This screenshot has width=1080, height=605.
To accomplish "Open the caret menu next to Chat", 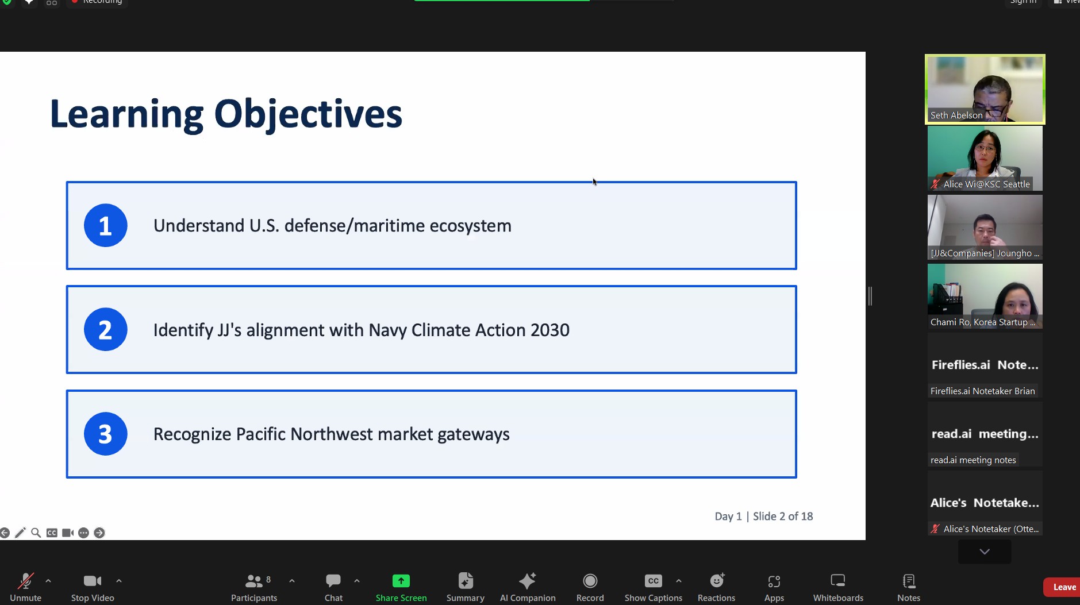I will [x=357, y=581].
